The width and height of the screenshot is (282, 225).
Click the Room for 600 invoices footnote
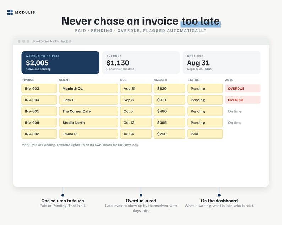click(x=121, y=145)
